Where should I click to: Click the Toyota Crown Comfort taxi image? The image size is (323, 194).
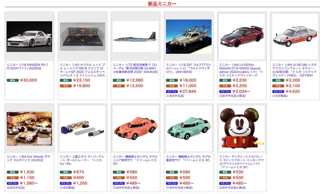(x=295, y=37)
